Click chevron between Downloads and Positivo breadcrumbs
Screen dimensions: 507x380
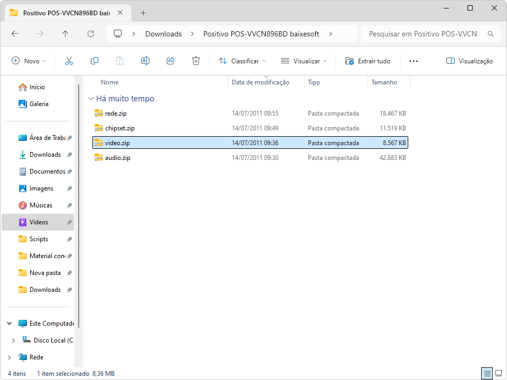(192, 34)
